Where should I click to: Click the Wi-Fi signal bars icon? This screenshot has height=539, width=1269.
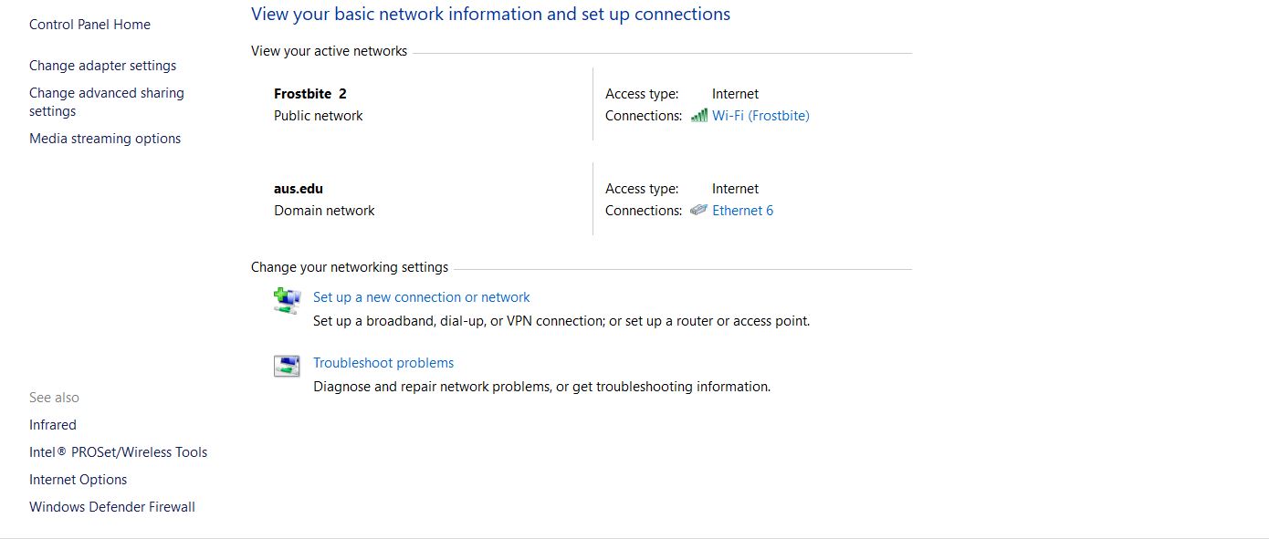click(699, 116)
